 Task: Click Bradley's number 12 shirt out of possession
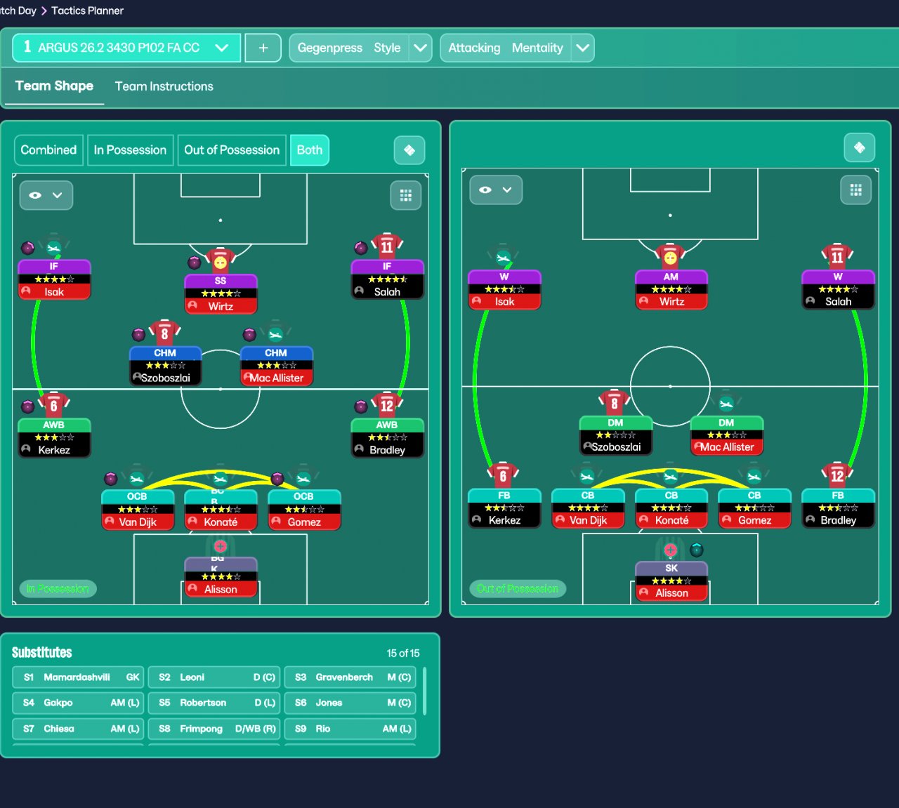837,475
